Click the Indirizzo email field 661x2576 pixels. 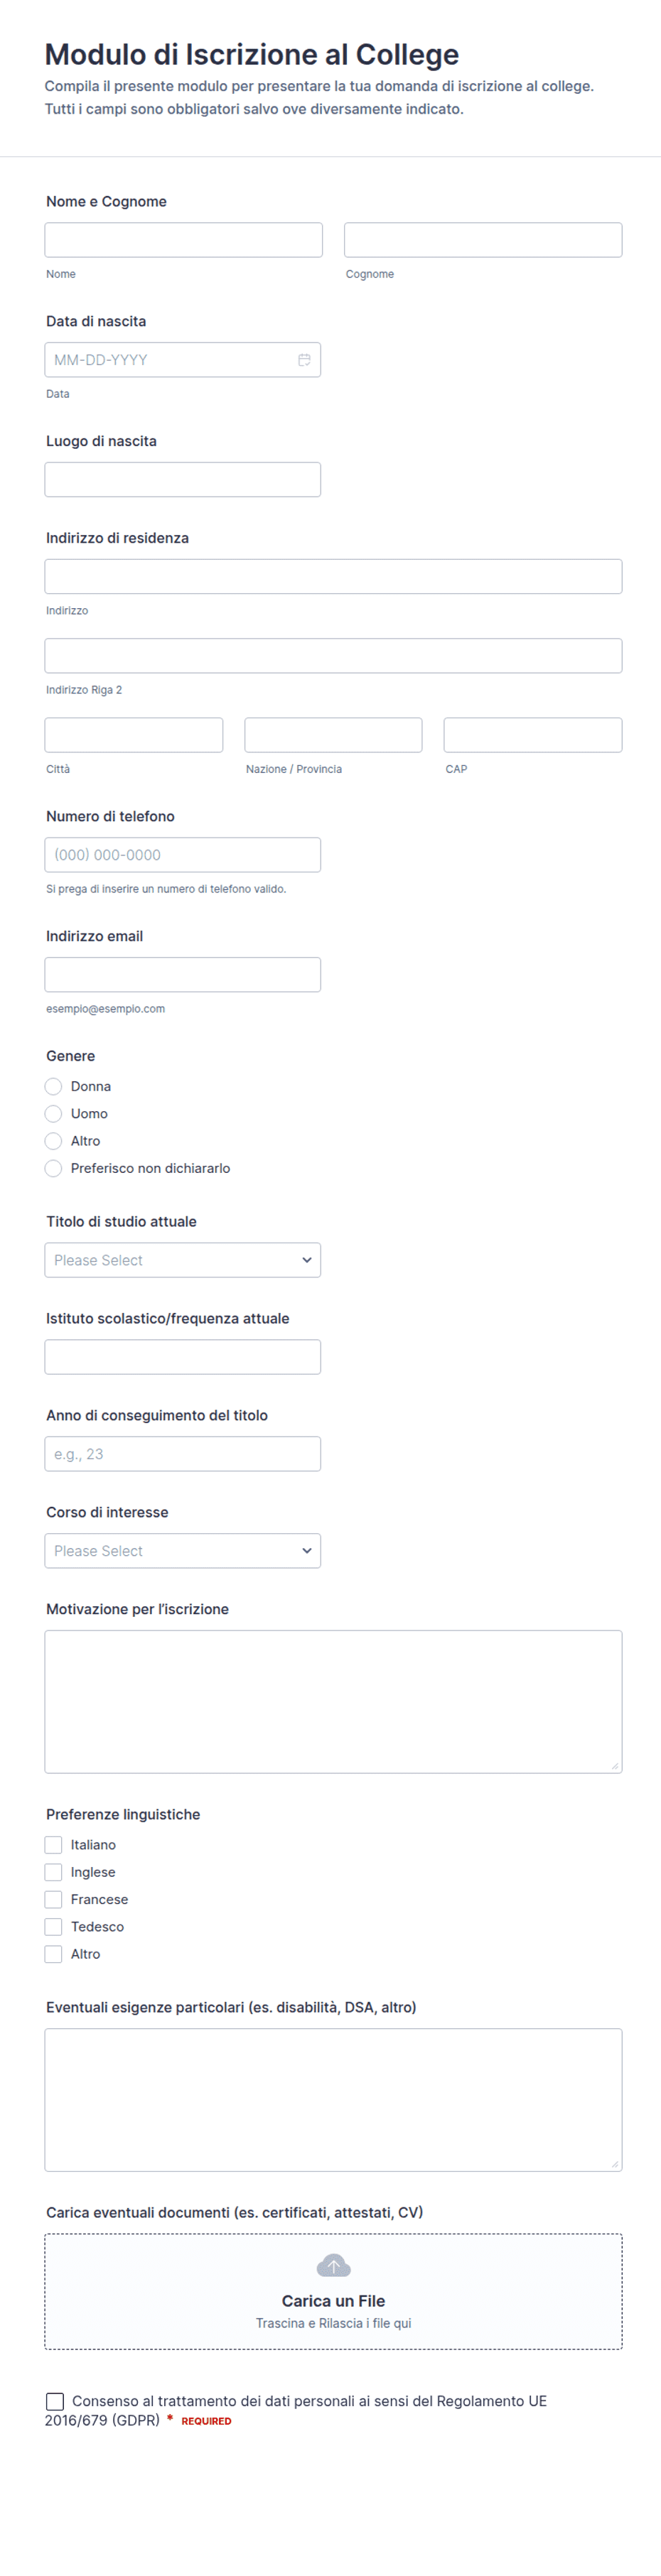pos(183,975)
